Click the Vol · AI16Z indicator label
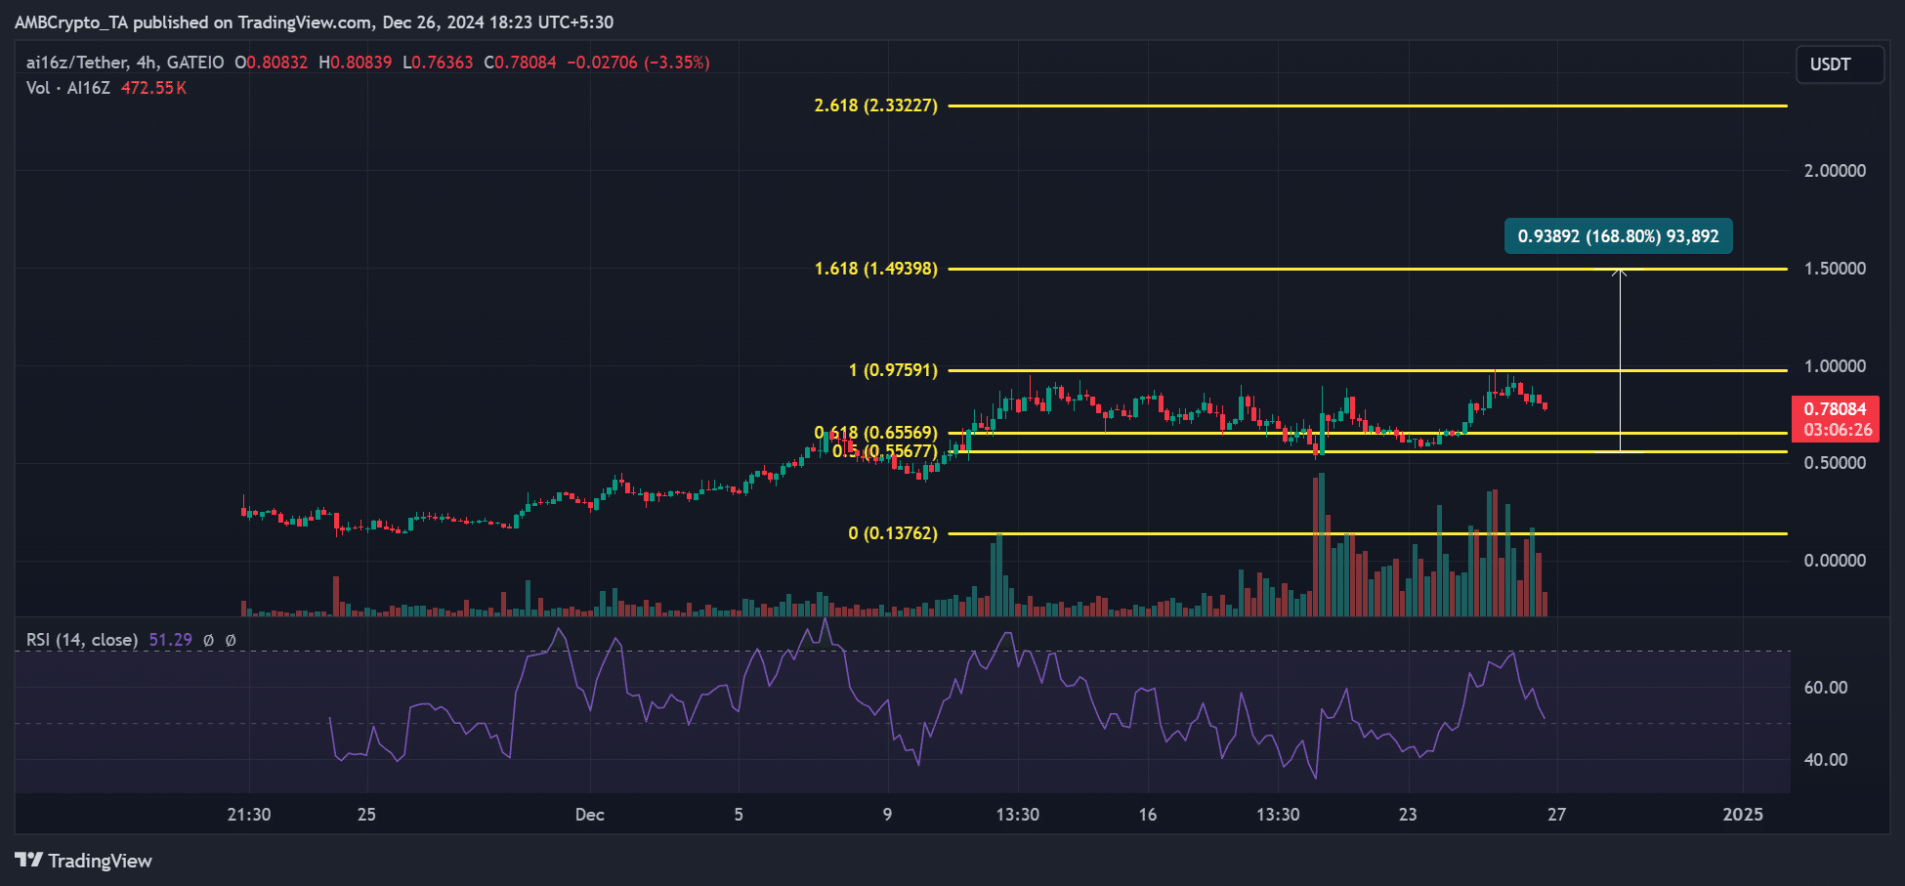Viewport: 1905px width, 886px height. click(68, 88)
